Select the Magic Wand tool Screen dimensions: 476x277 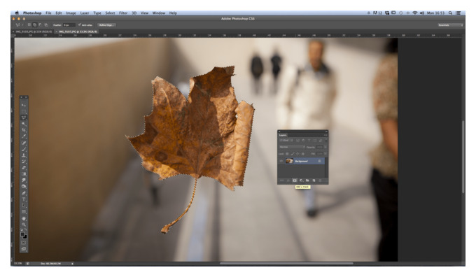(x=24, y=124)
